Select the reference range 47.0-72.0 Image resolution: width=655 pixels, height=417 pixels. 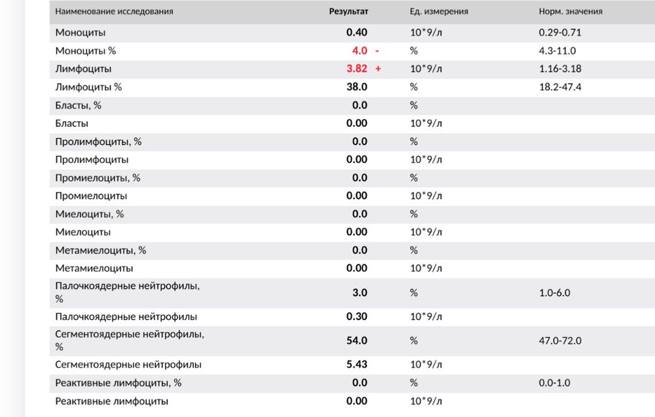point(561,340)
